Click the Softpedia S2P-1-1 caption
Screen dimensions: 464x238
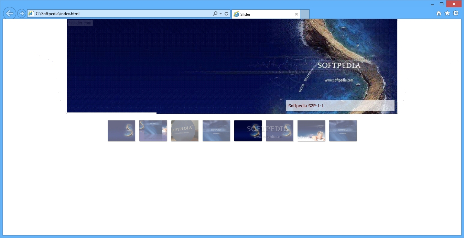coord(340,106)
